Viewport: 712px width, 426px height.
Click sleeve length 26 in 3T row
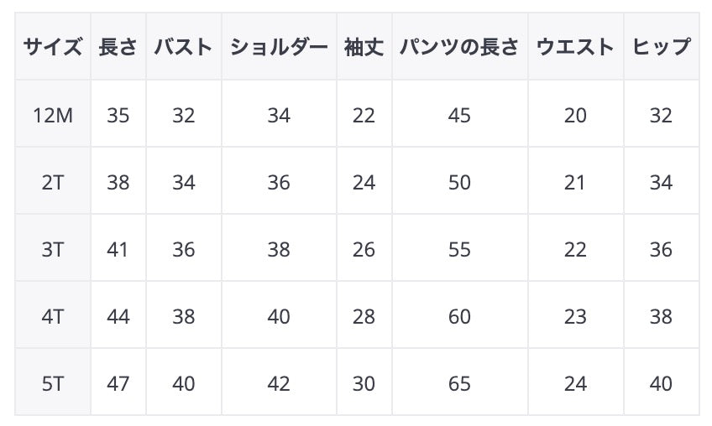click(x=364, y=249)
